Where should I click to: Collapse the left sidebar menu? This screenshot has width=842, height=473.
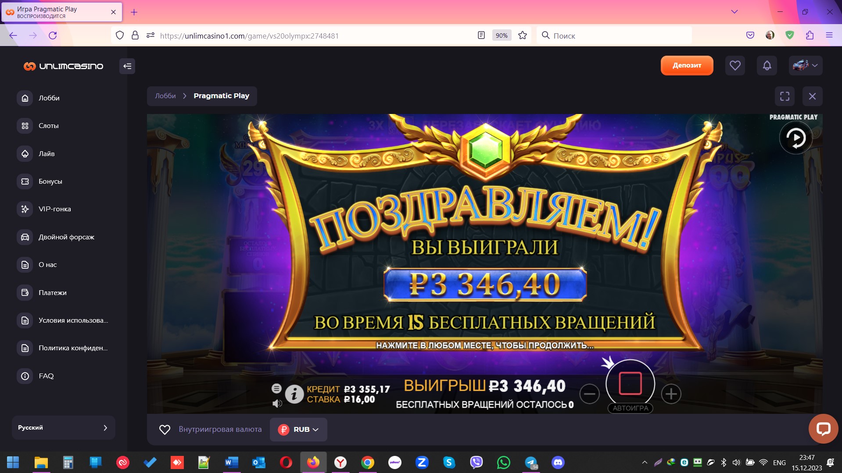[x=127, y=66]
